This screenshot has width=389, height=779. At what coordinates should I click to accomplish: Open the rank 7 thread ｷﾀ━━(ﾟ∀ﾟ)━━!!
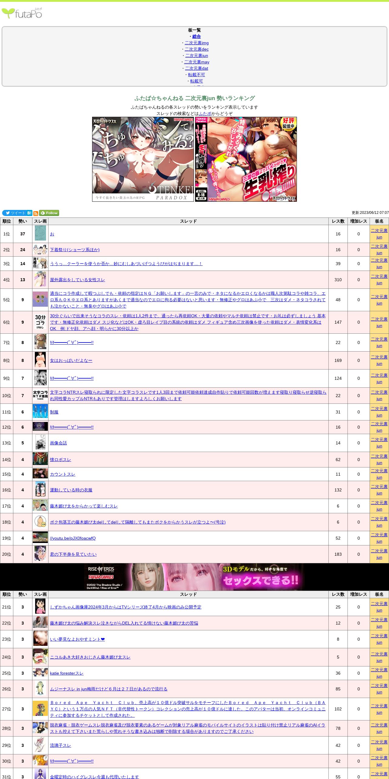[x=72, y=342]
